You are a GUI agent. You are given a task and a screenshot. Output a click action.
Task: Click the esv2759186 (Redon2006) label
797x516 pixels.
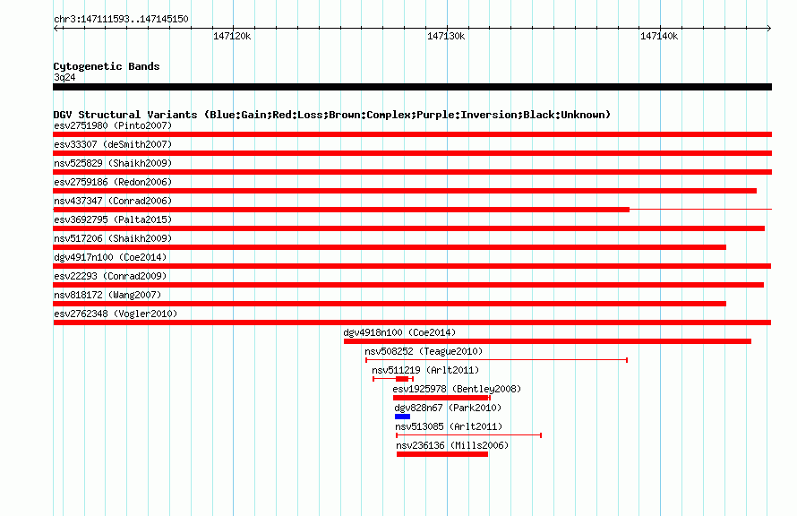[x=113, y=182]
